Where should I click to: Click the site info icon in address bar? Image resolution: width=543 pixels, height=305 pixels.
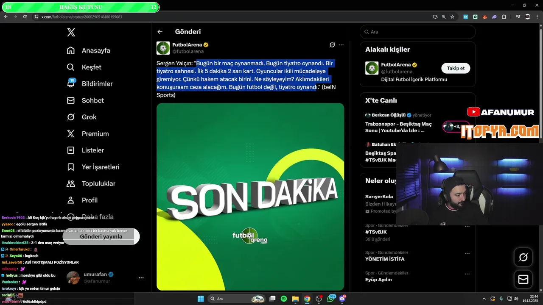(x=36, y=17)
